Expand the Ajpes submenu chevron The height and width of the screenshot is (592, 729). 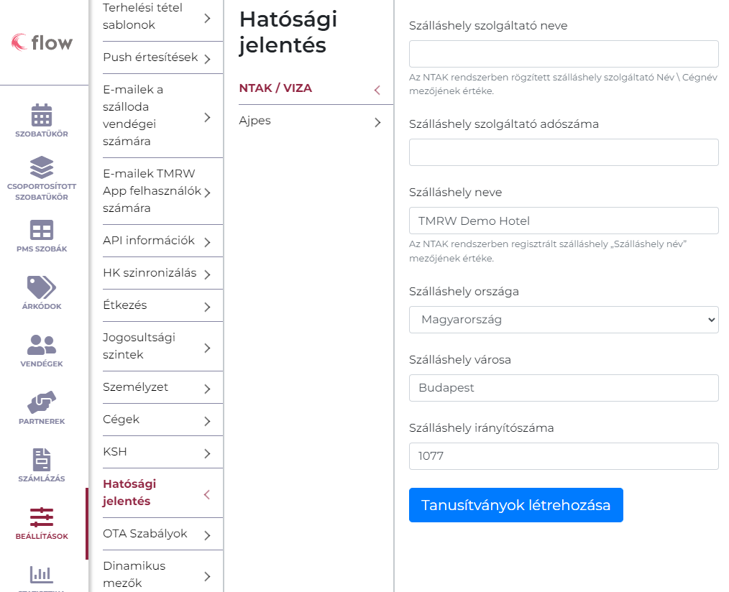point(377,122)
